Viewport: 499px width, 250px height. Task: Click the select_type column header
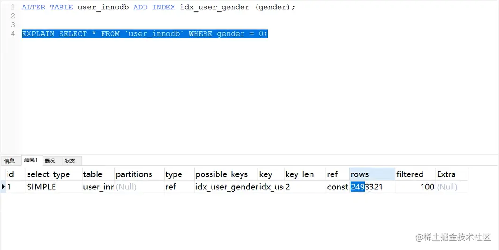54,174
